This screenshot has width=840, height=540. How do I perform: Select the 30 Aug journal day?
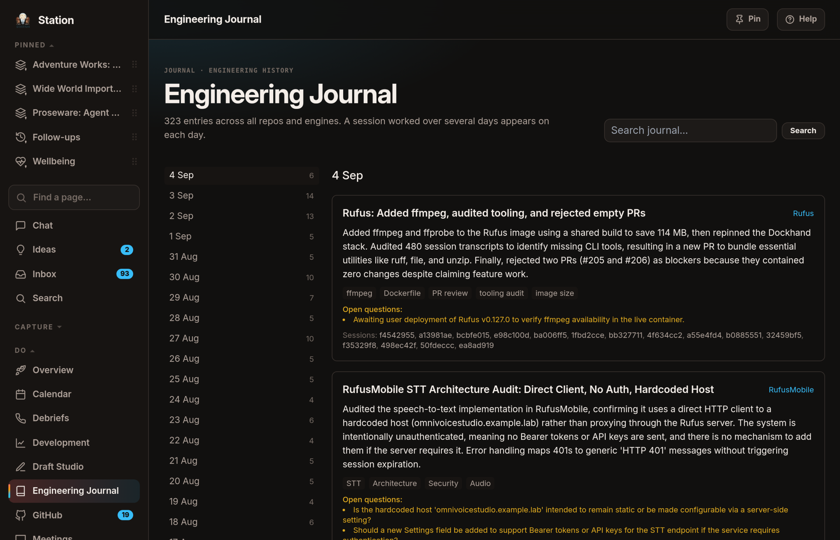[241, 277]
